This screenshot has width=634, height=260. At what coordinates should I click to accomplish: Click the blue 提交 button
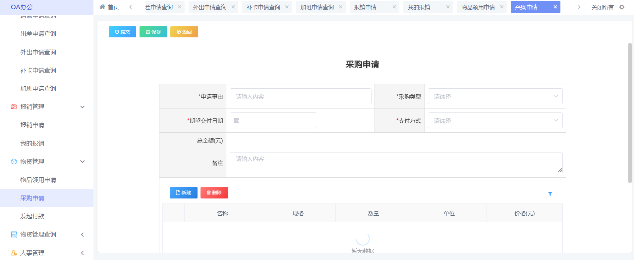(122, 32)
